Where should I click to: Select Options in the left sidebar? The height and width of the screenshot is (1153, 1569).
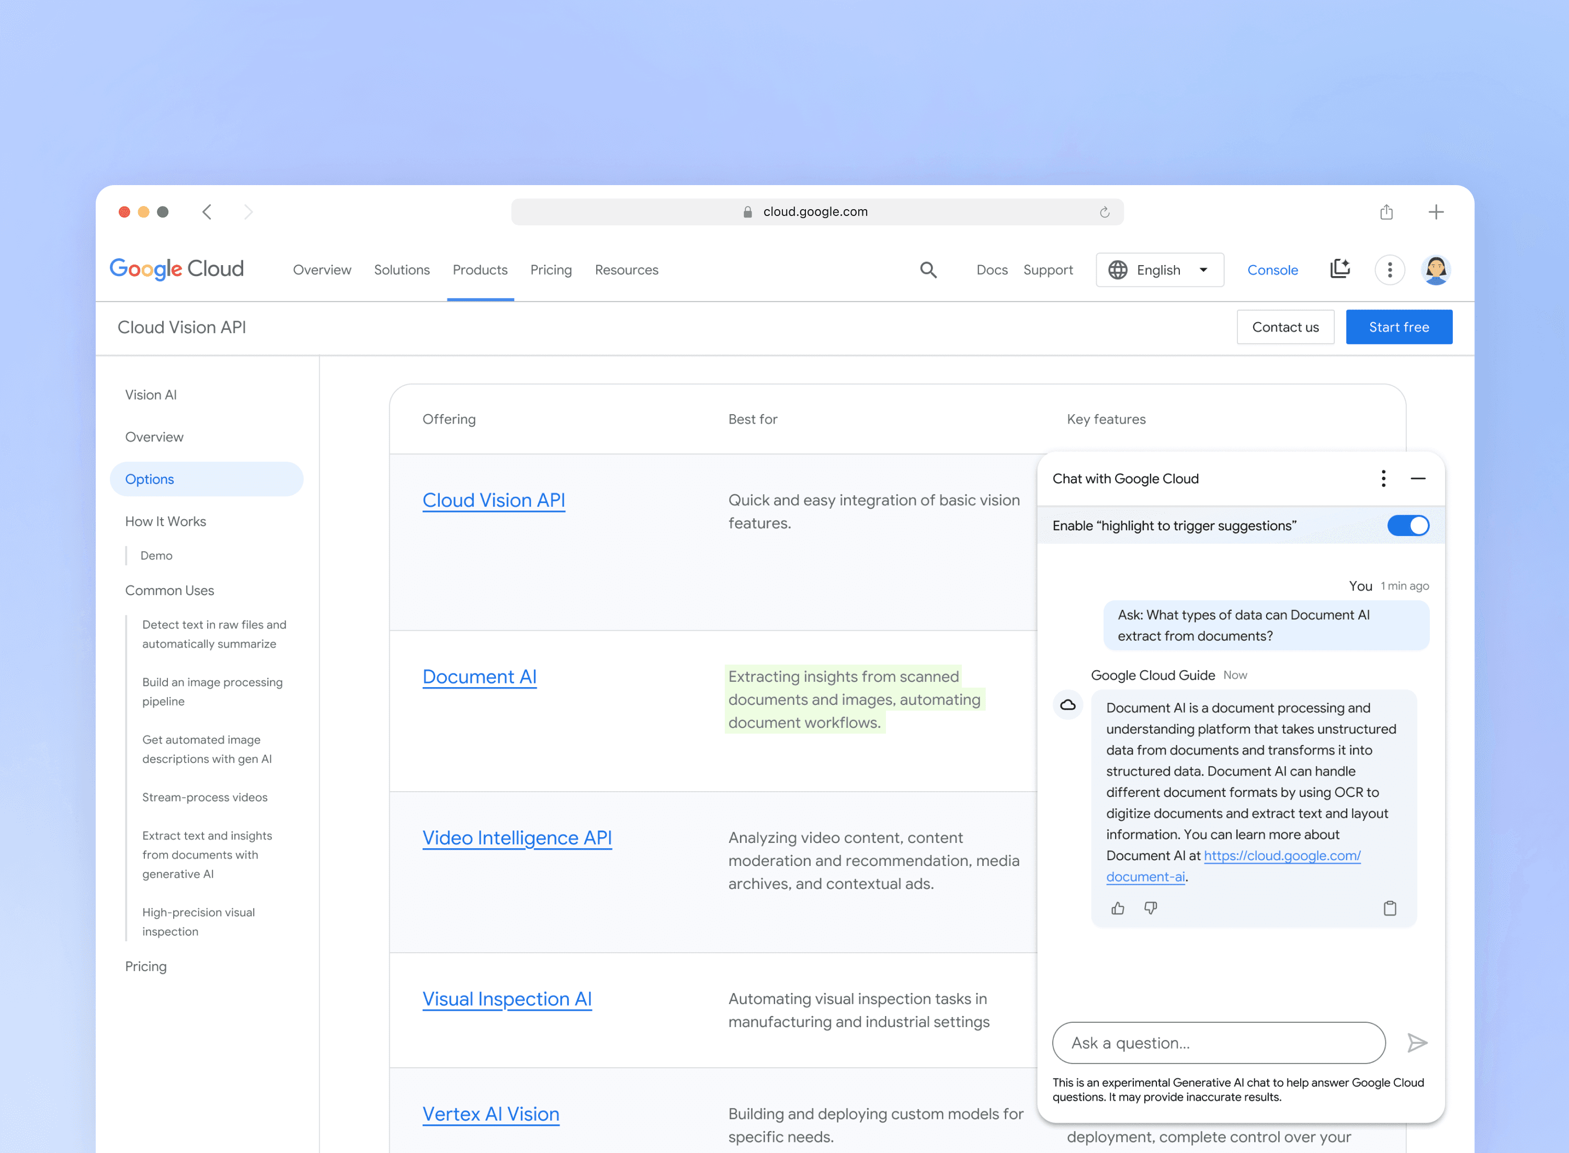click(207, 480)
